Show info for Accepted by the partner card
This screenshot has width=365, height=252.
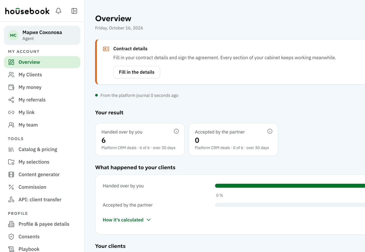(x=270, y=131)
